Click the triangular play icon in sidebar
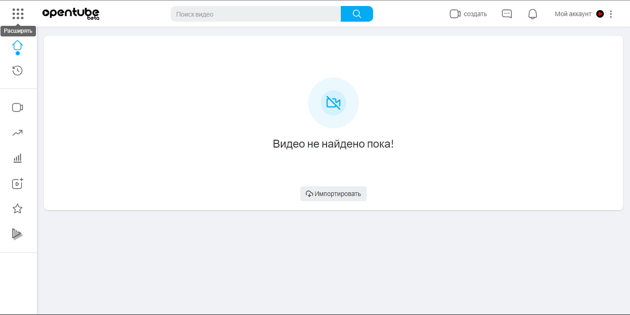Viewport: 630px width, 315px height. (x=18, y=234)
